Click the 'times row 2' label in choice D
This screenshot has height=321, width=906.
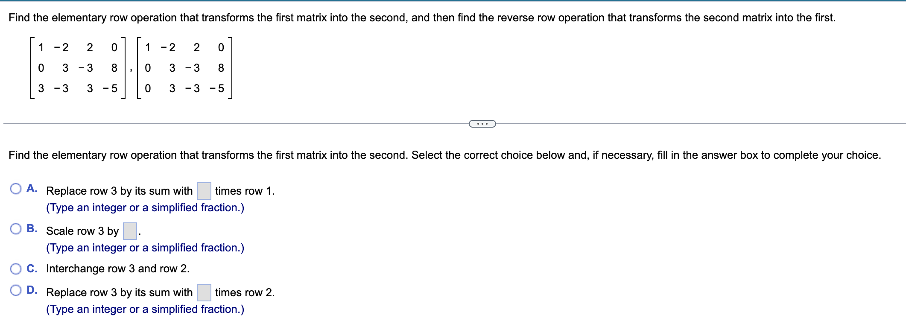tap(245, 293)
